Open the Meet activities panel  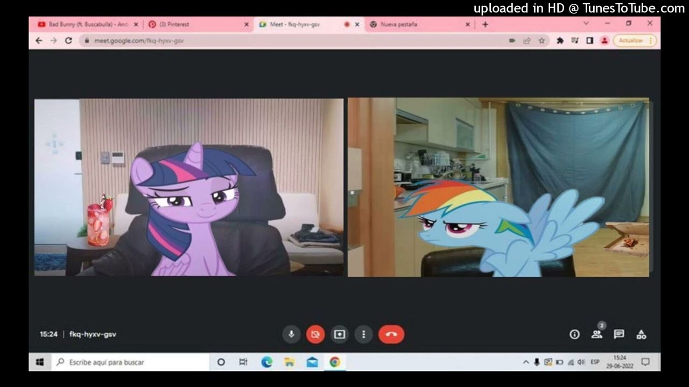641,334
